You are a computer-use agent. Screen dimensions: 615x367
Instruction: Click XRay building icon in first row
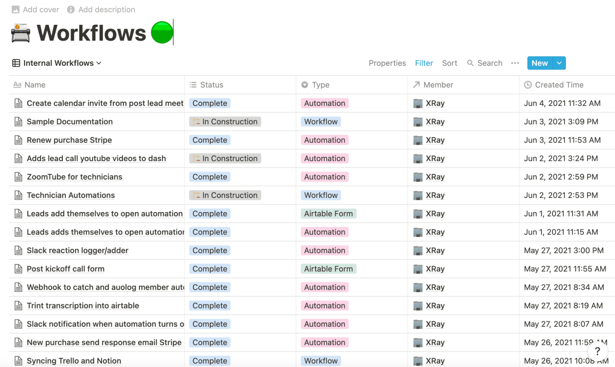click(x=418, y=103)
